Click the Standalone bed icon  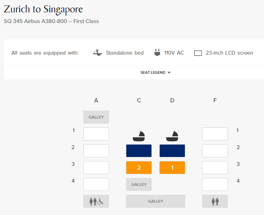[x=97, y=53]
